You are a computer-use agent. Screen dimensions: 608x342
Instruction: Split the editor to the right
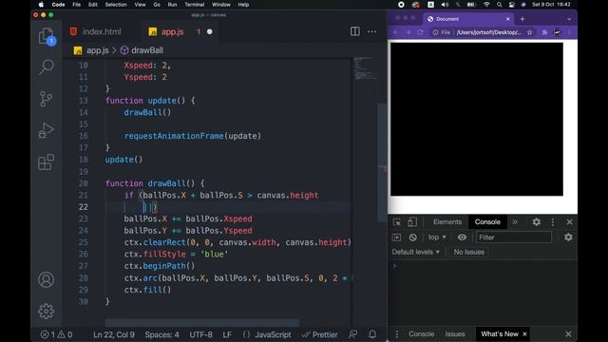tap(354, 31)
